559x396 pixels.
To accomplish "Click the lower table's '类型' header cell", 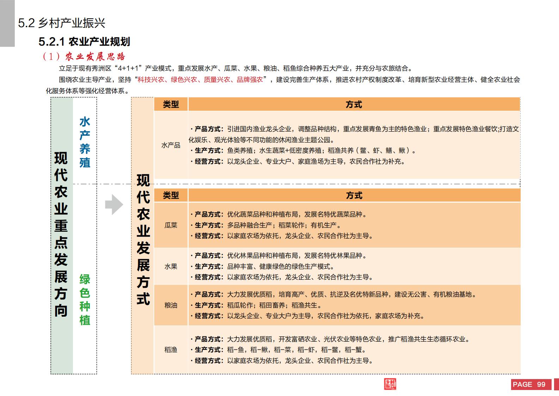I will click(171, 195).
